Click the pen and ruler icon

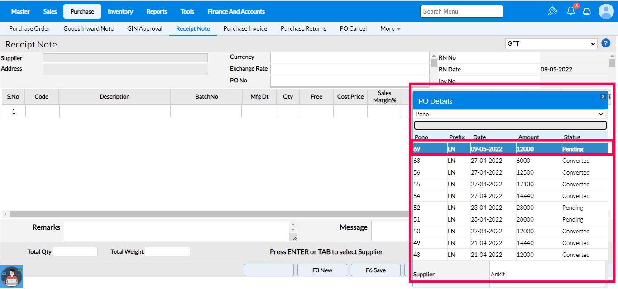point(552,11)
